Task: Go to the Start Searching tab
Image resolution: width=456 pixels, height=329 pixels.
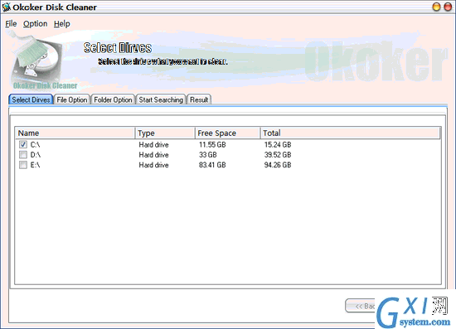Action: click(161, 99)
